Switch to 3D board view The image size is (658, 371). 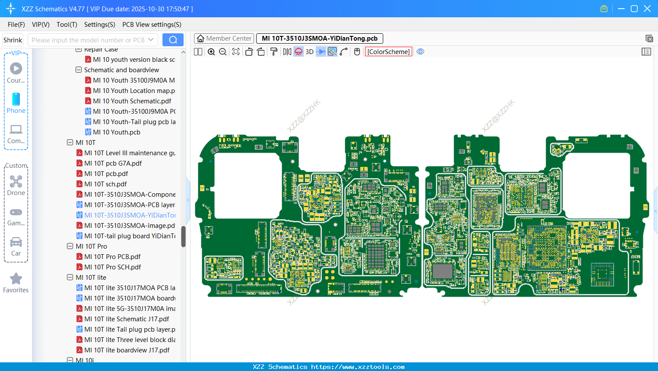(309, 51)
